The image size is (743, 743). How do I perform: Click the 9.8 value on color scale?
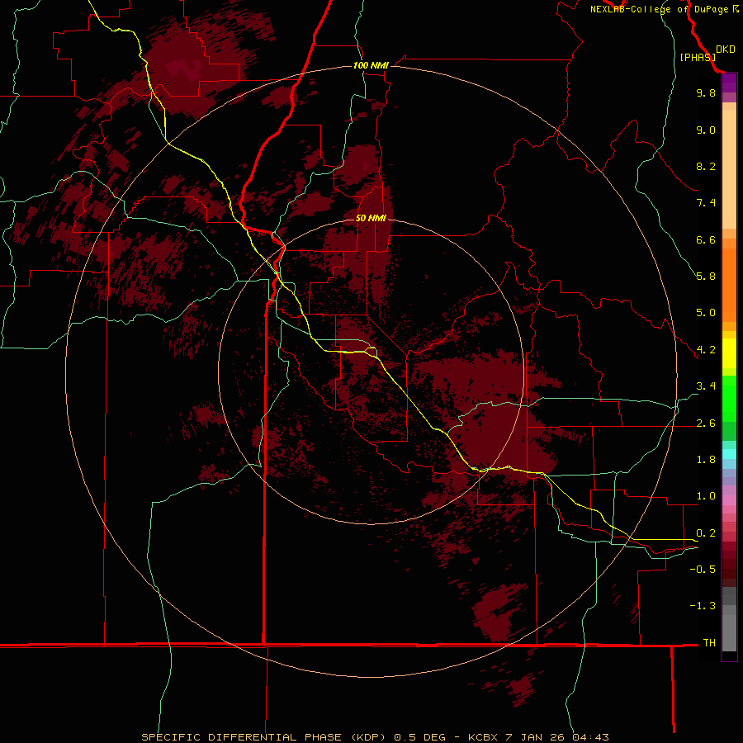[706, 92]
